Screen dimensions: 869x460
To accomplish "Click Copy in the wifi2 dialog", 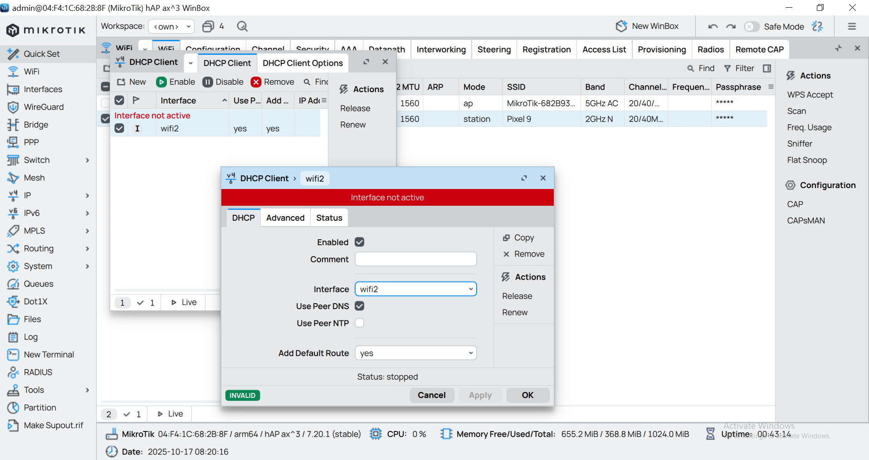I will click(x=518, y=237).
